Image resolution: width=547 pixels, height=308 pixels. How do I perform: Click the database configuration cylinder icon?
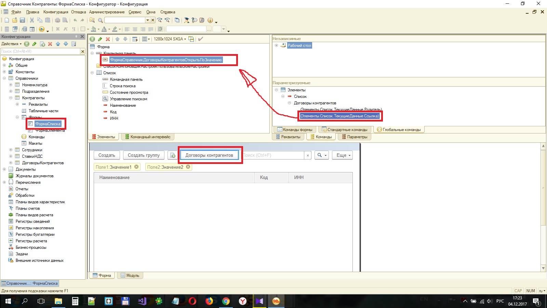tap(24, 29)
